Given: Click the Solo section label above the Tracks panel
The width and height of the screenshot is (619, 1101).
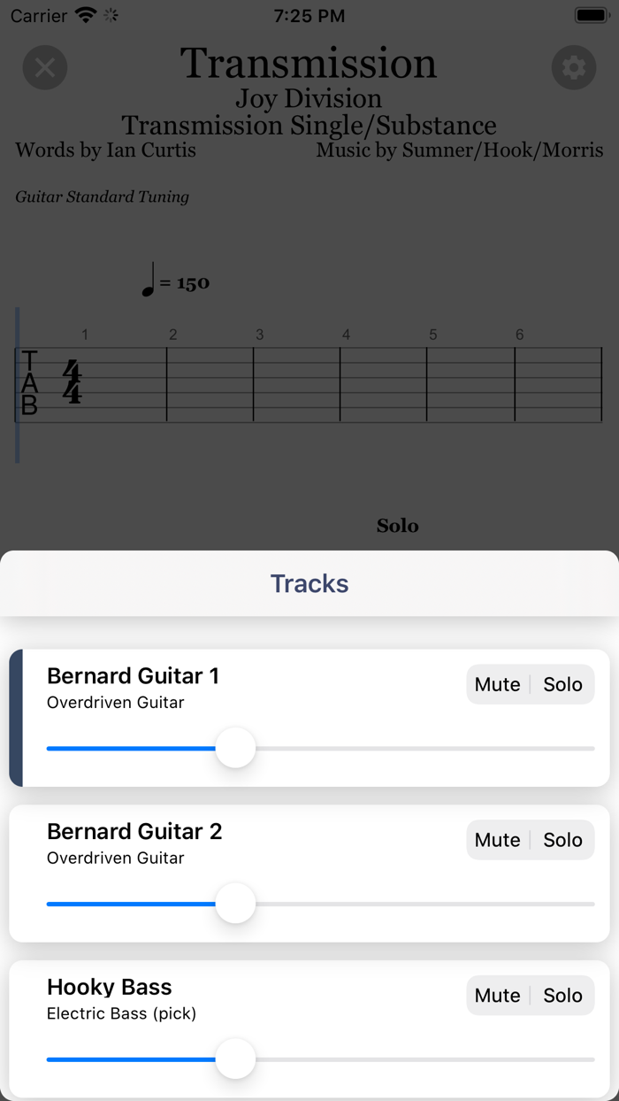Looking at the screenshot, I should pyautogui.click(x=397, y=525).
